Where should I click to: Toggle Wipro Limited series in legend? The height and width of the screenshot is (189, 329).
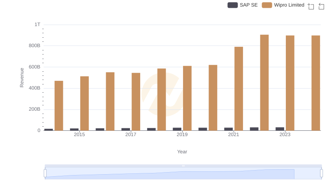pyautogui.click(x=283, y=5)
